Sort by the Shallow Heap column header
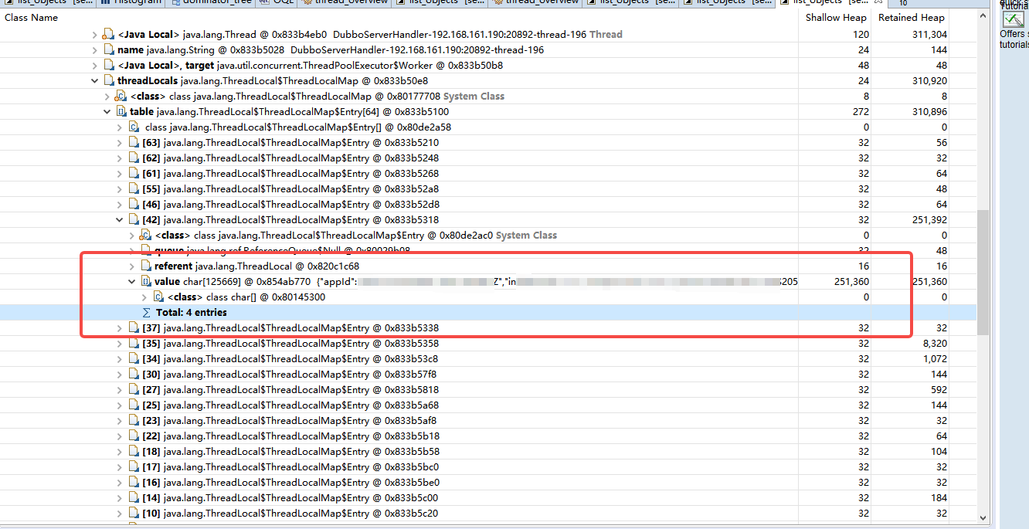1029x529 pixels. tap(834, 17)
